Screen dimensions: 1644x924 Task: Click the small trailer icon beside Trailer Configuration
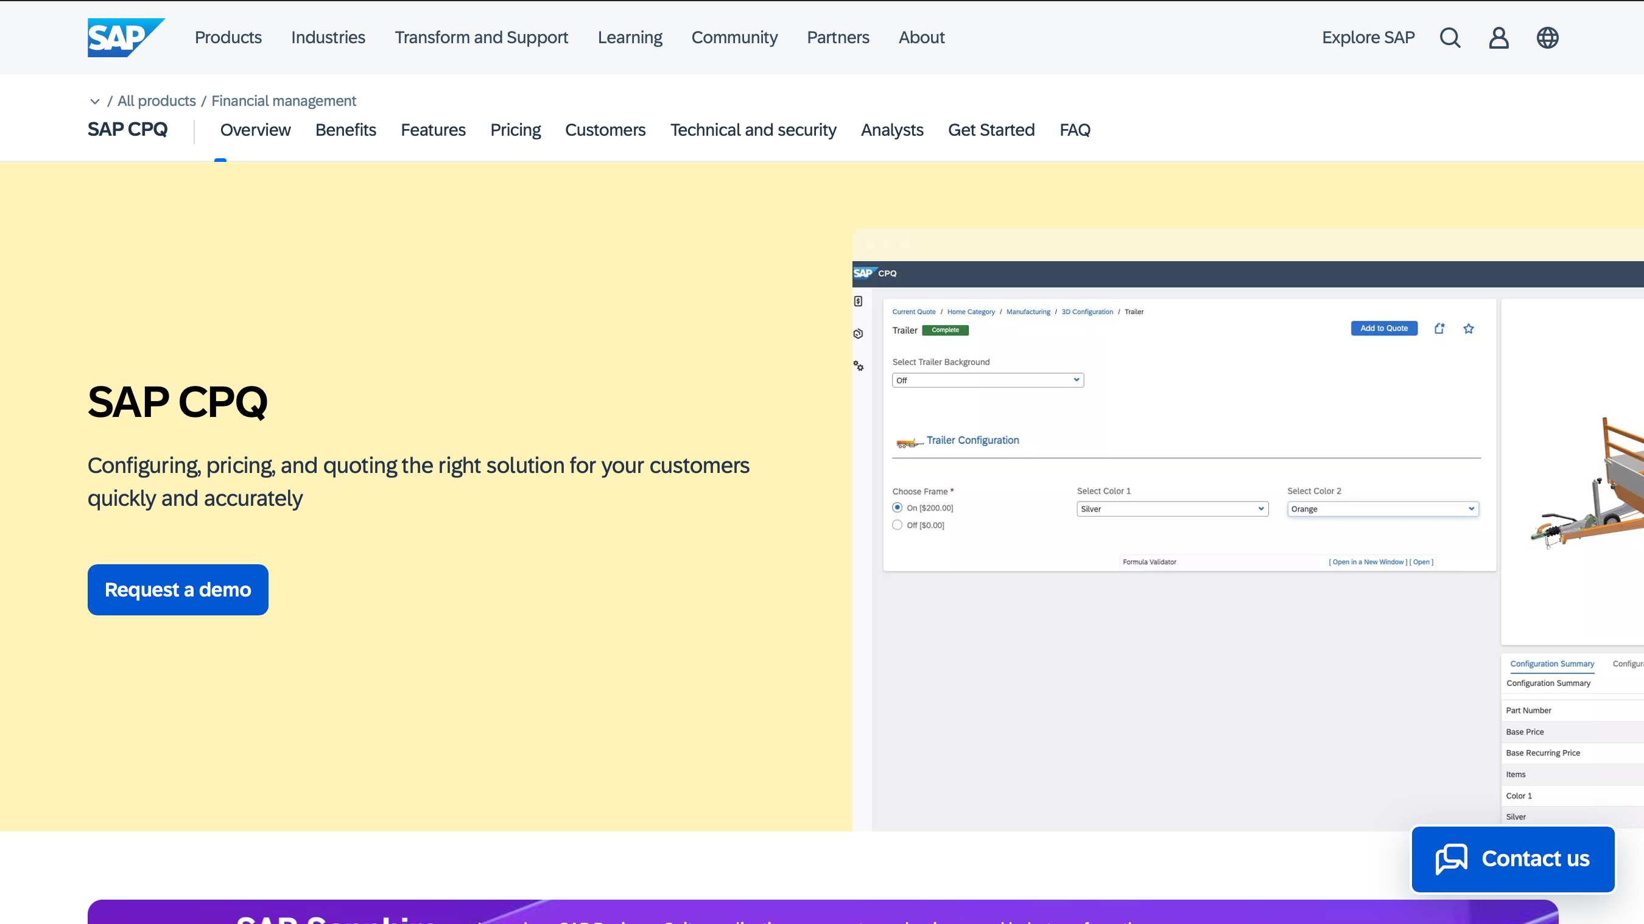(x=909, y=443)
